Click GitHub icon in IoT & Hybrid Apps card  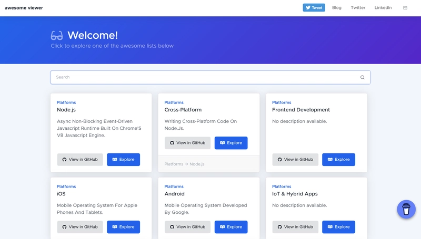tap(280, 227)
